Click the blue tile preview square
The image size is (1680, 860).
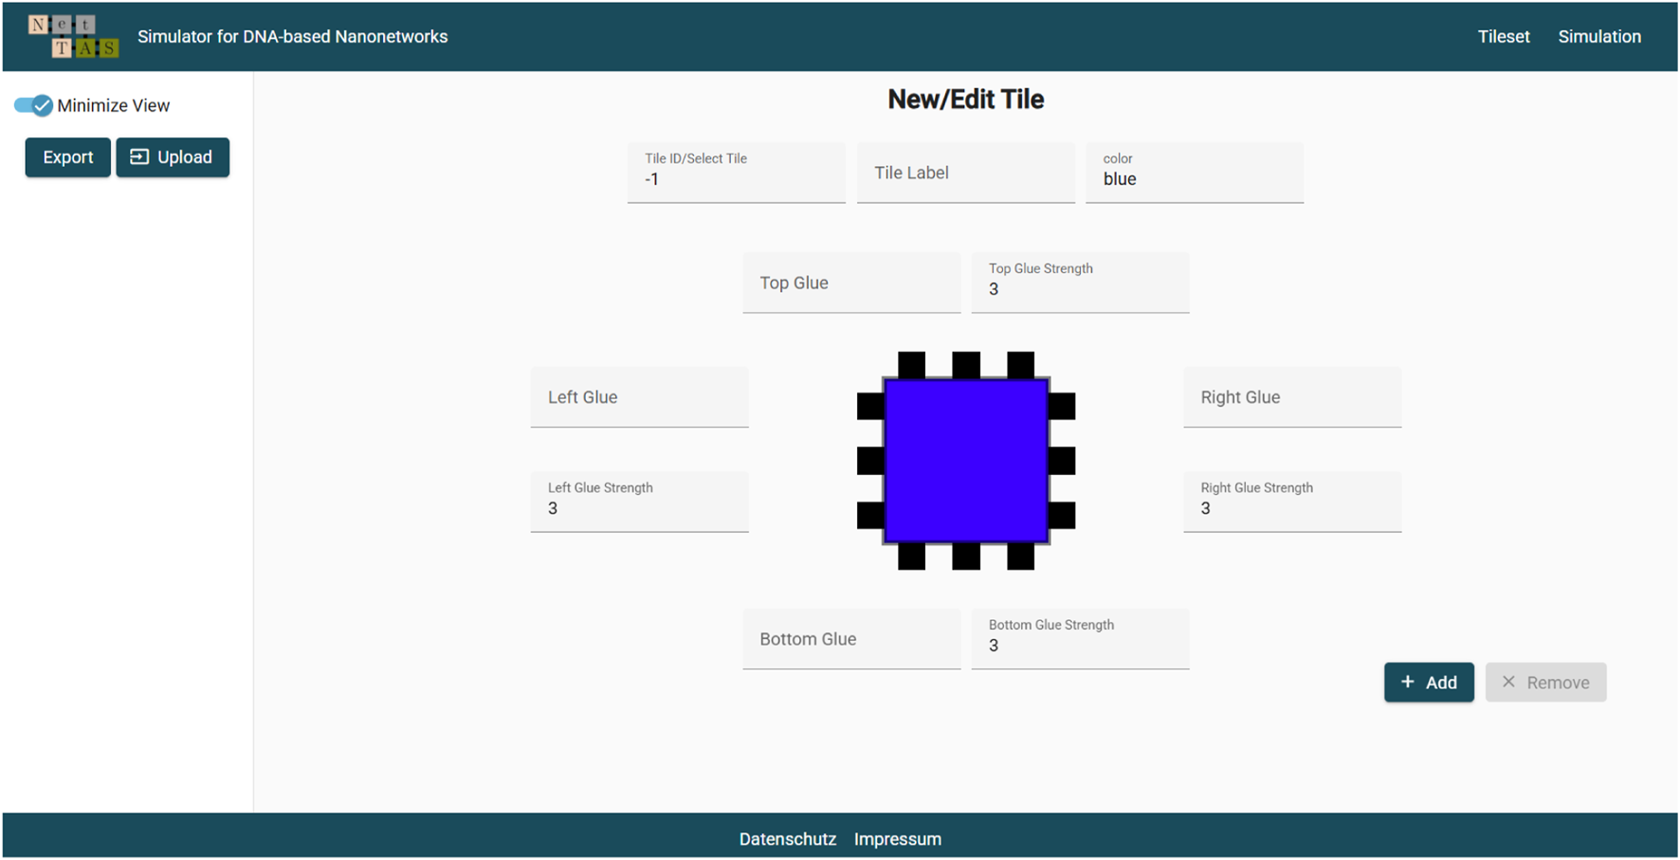[965, 461]
